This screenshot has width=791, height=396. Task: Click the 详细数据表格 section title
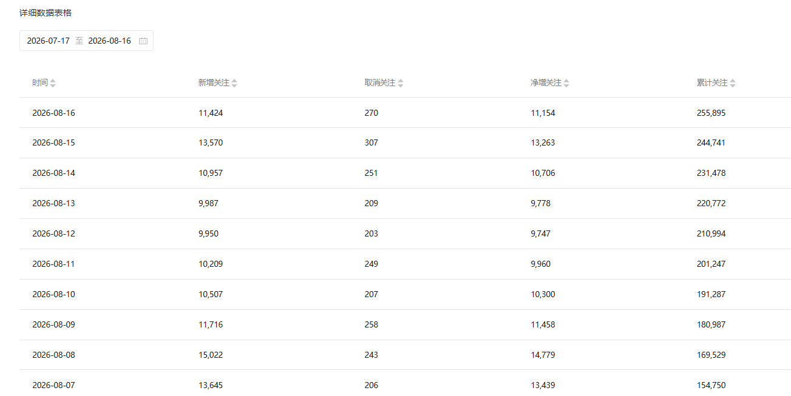[x=46, y=13]
